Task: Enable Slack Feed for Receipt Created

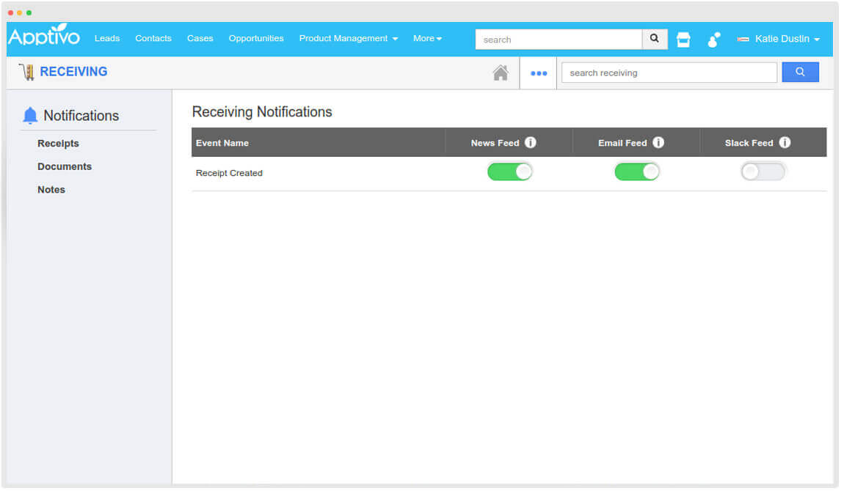Action: tap(763, 171)
